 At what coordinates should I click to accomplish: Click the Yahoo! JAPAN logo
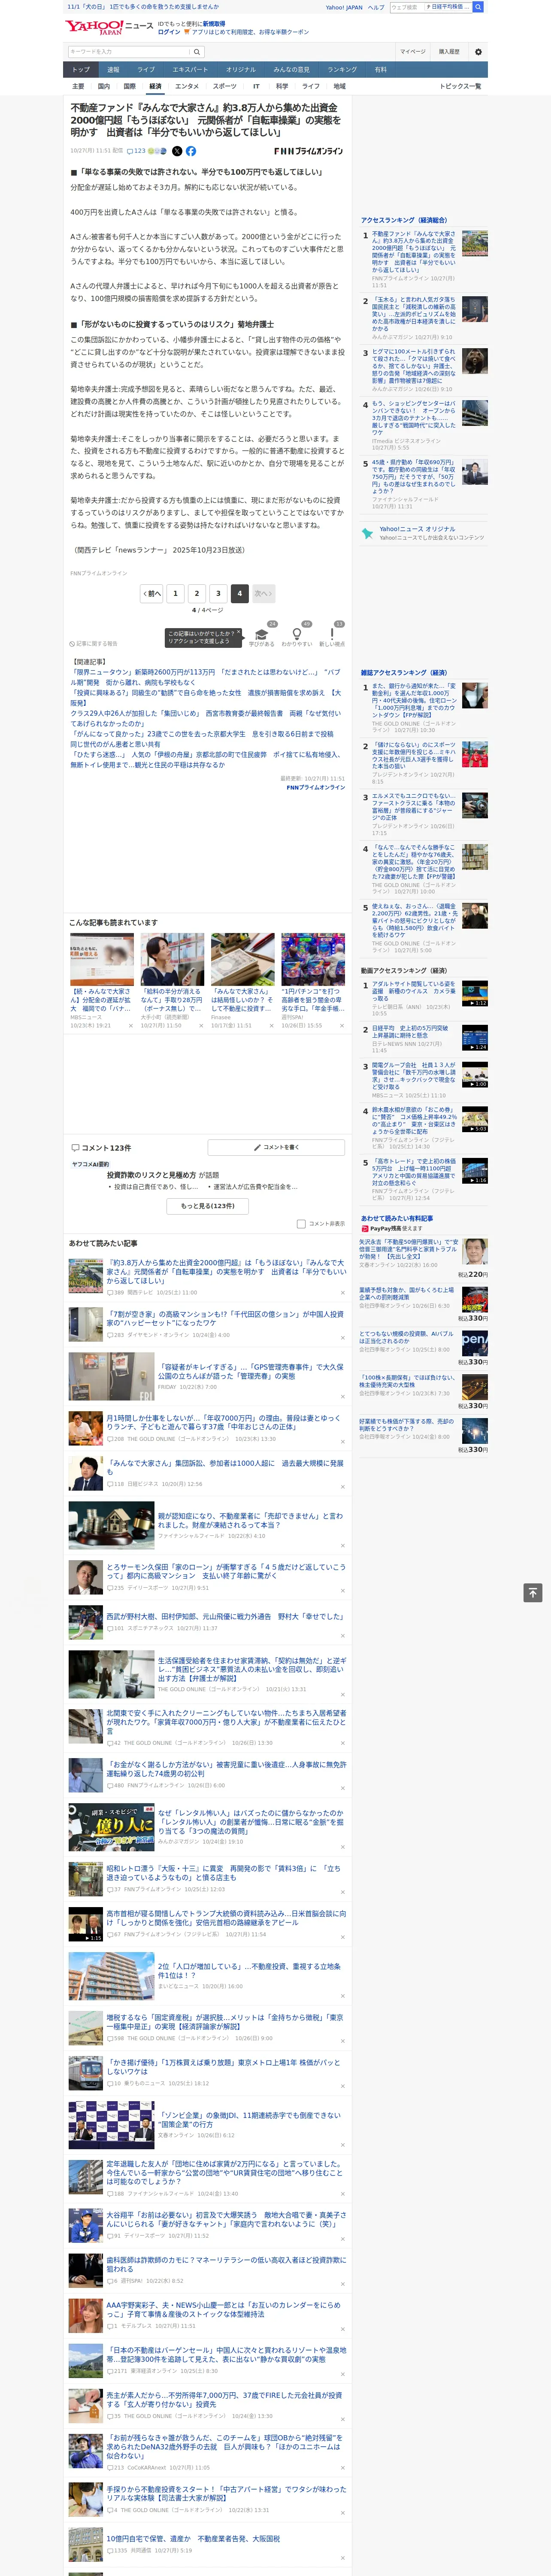pos(94,27)
